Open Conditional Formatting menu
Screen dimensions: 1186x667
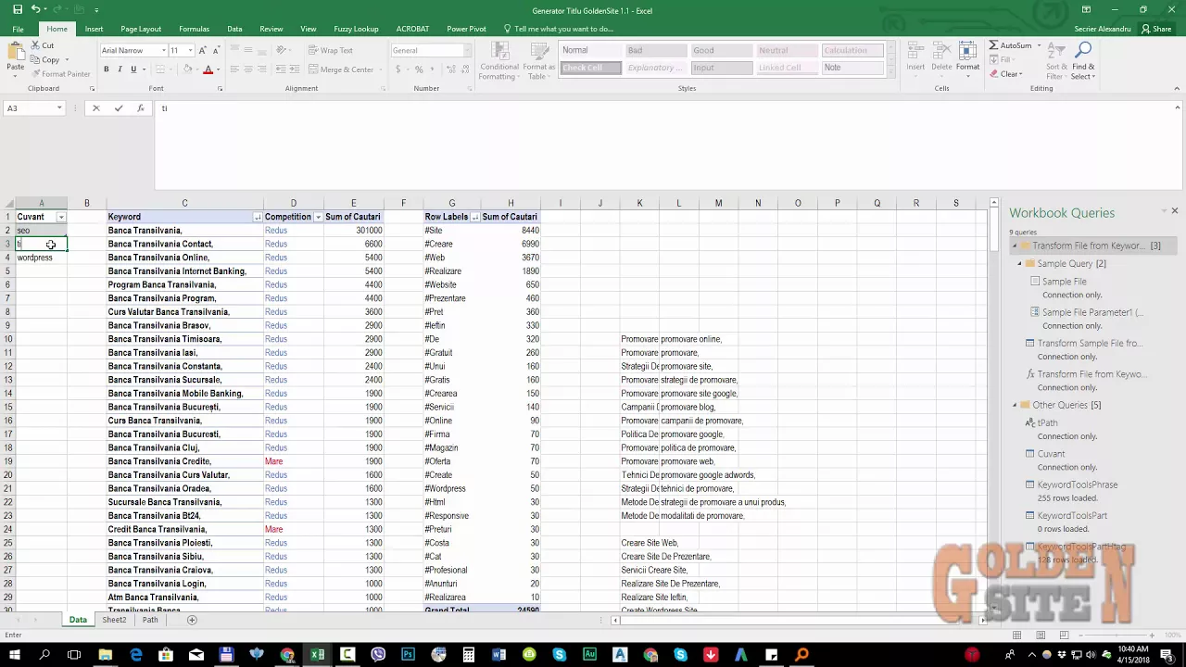pos(499,60)
